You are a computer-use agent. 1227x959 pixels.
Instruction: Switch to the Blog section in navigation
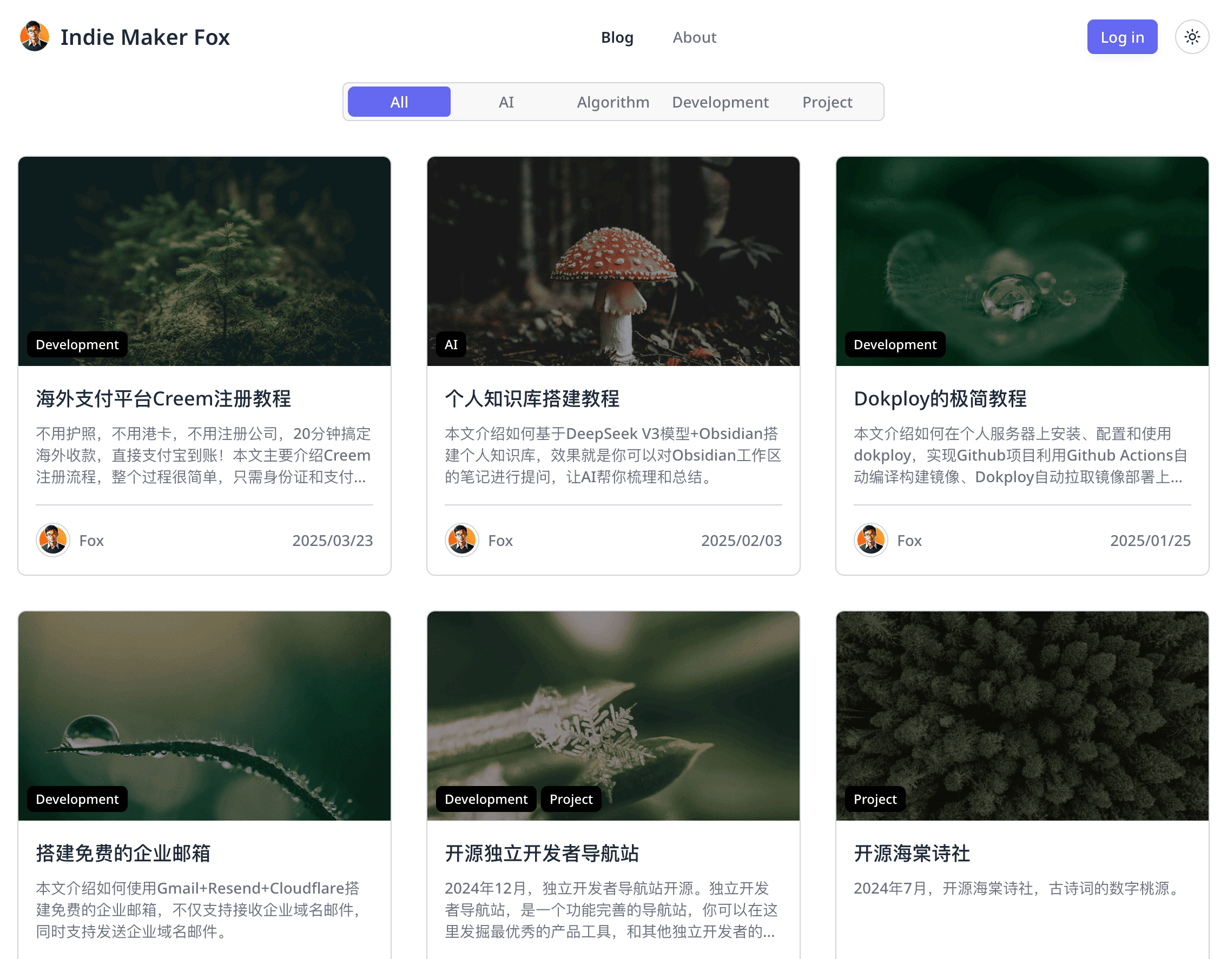tap(617, 37)
